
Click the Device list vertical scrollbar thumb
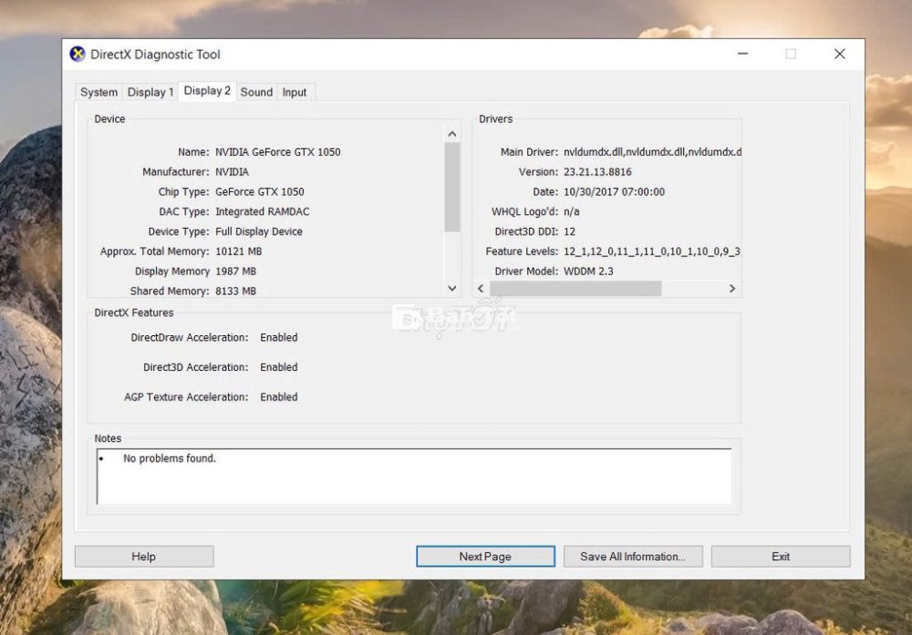point(452,187)
